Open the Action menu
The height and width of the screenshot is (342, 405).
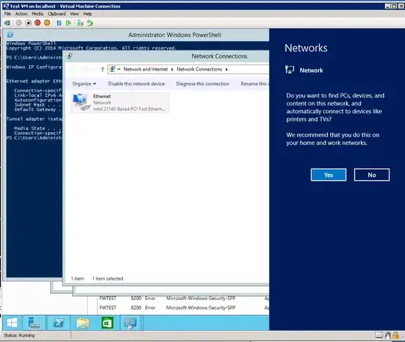(x=21, y=13)
